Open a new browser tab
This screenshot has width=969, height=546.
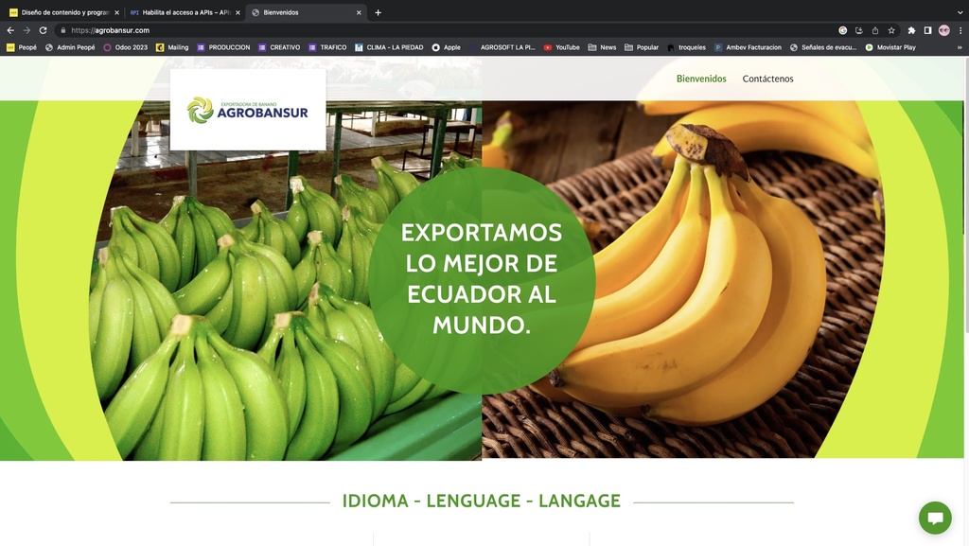click(379, 12)
